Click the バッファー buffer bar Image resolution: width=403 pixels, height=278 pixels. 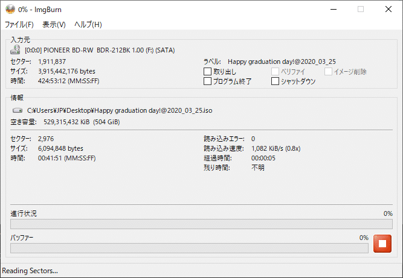[x=190, y=248]
